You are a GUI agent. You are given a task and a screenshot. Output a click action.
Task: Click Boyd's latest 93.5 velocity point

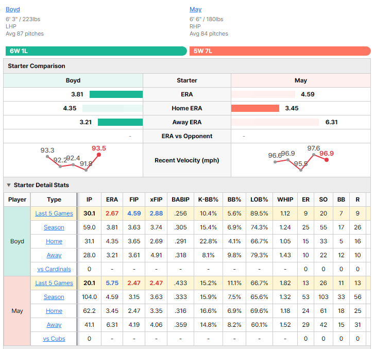tap(99, 155)
